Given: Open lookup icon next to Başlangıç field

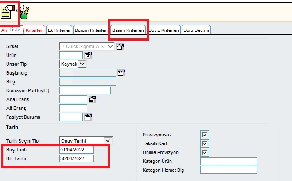Looking at the screenshot, I should (x=121, y=73).
